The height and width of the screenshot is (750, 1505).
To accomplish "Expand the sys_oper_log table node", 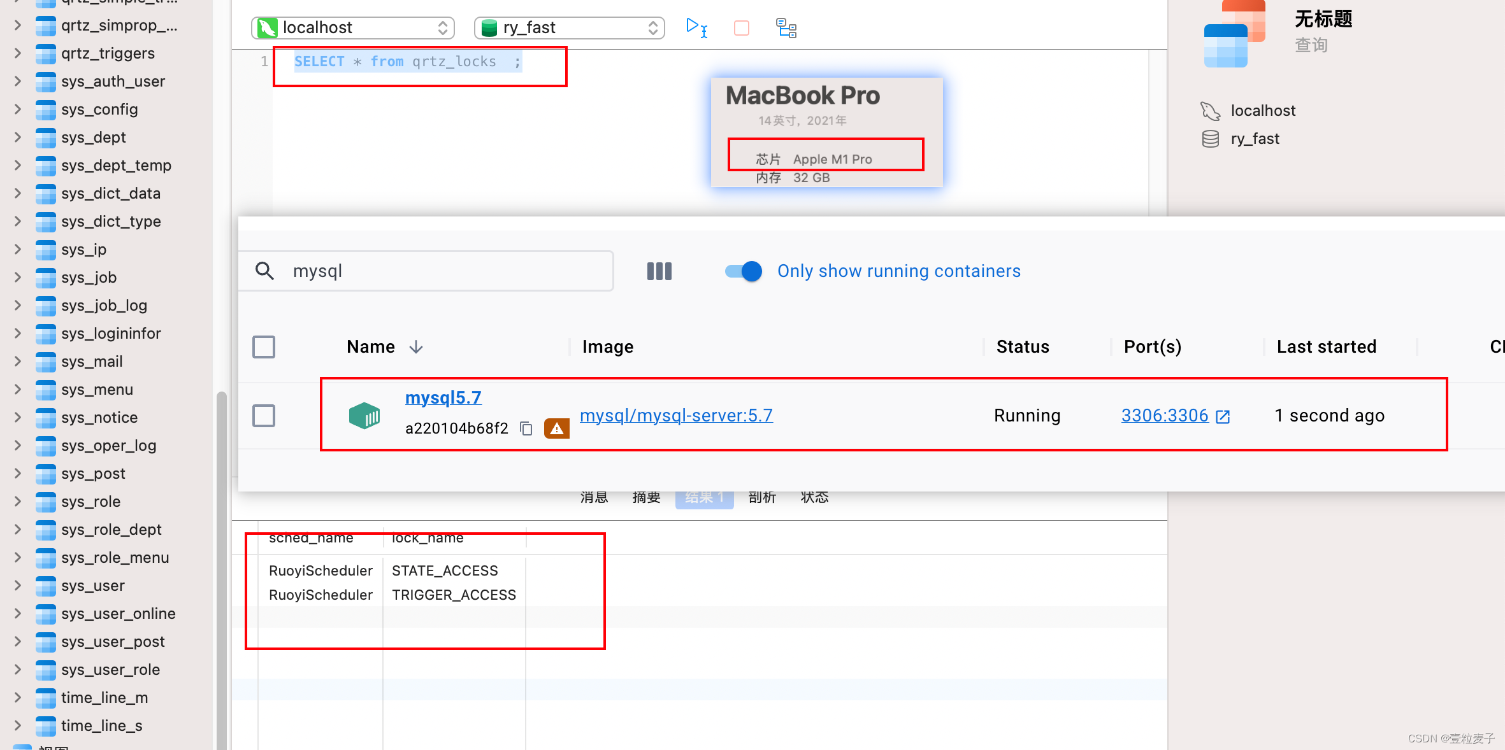I will [x=18, y=446].
